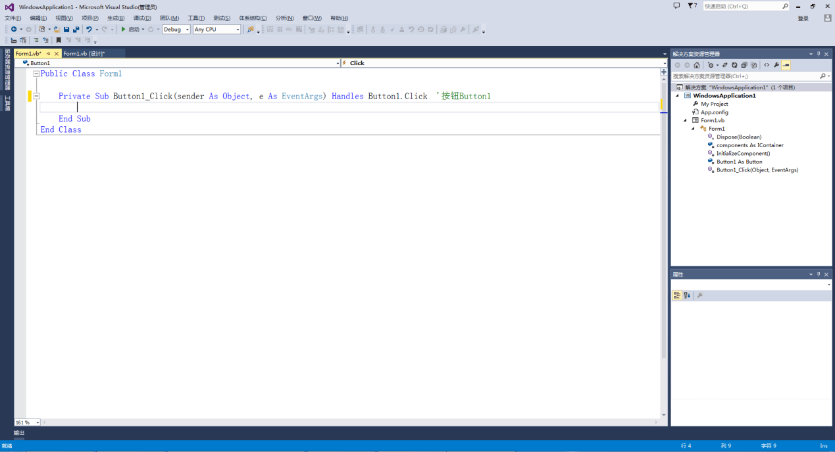Toggle the highlighted Preview Selected Items button

[x=786, y=65]
